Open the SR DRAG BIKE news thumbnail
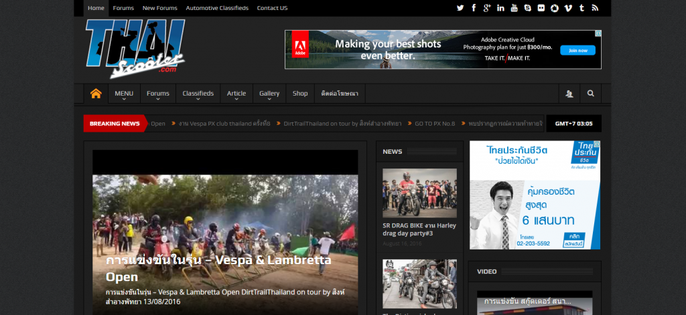This screenshot has height=315, width=686. coord(419,193)
